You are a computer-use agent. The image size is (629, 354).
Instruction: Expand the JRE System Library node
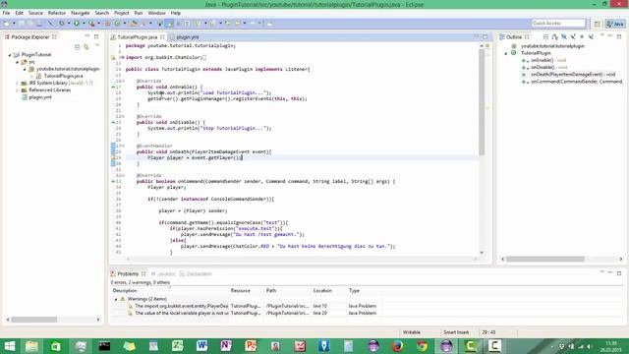pos(18,83)
